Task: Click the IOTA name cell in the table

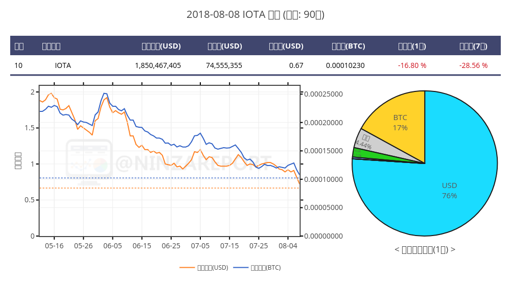Action: tap(63, 65)
